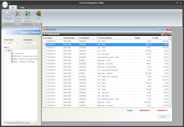
Task: Click the pin icon on Search Criteria panel
Action: (x=39, y=28)
